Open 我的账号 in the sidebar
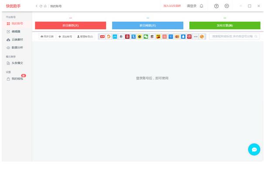This screenshot has width=264, height=169. pos(17,24)
